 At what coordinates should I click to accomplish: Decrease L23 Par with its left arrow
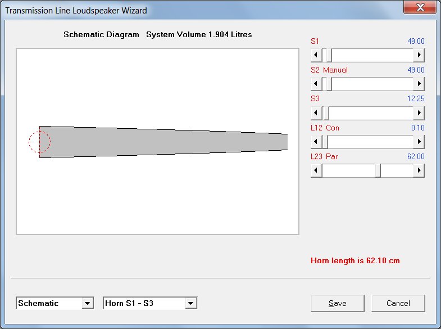pyautogui.click(x=316, y=170)
